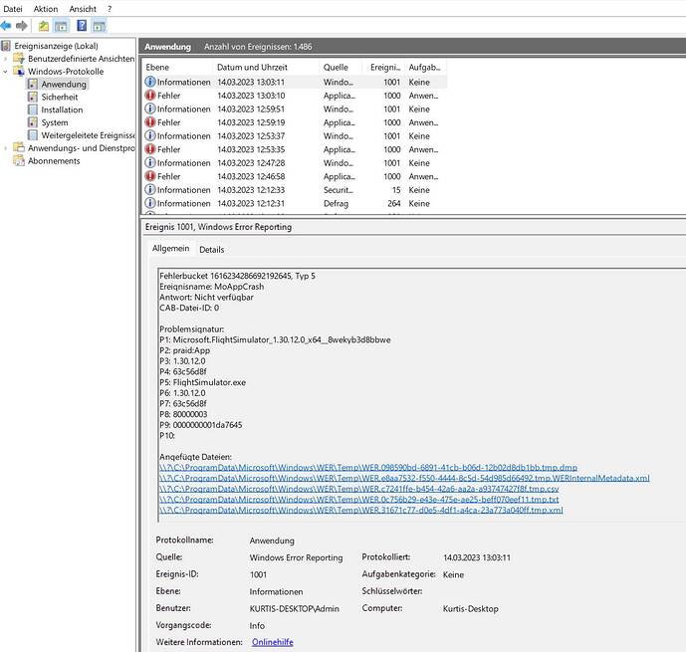Open the attached .tmp.csv file link
The height and width of the screenshot is (652, 686).
point(358,489)
